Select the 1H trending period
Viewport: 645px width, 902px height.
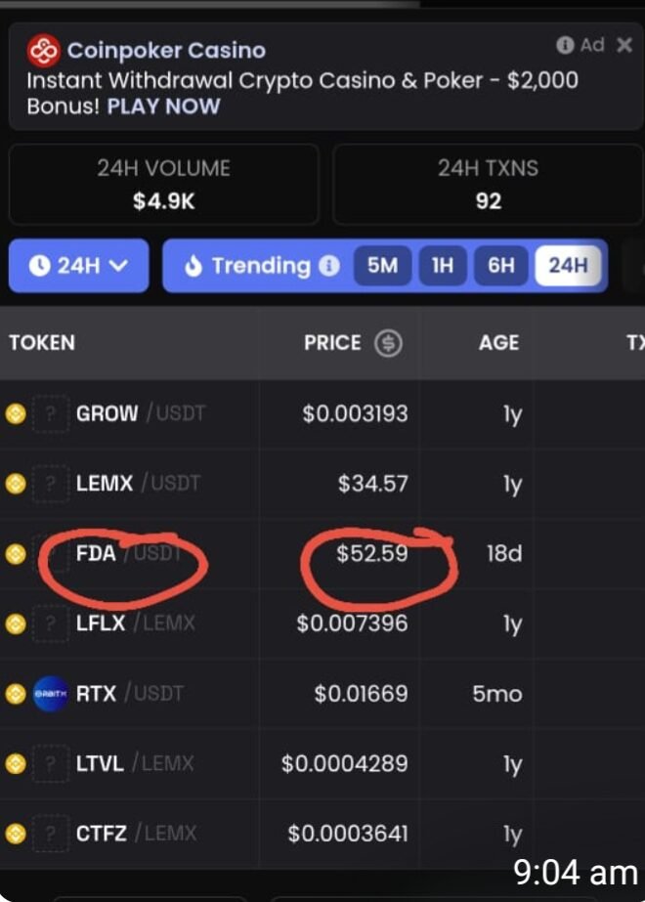443,266
